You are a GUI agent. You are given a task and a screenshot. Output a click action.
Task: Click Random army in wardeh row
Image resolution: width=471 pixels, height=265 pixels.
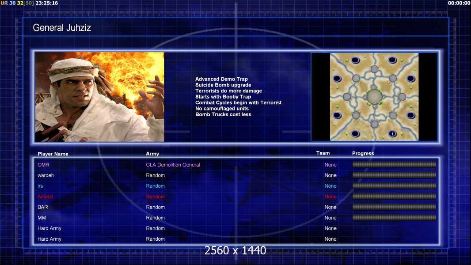click(155, 175)
